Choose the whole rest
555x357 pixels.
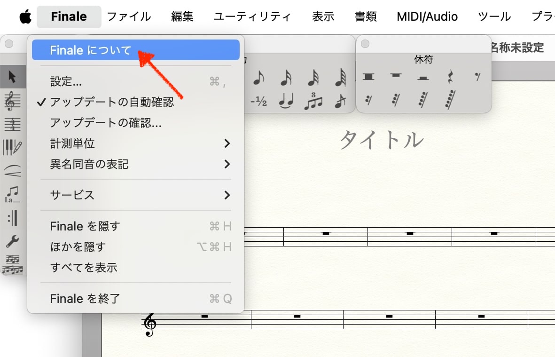(396, 75)
